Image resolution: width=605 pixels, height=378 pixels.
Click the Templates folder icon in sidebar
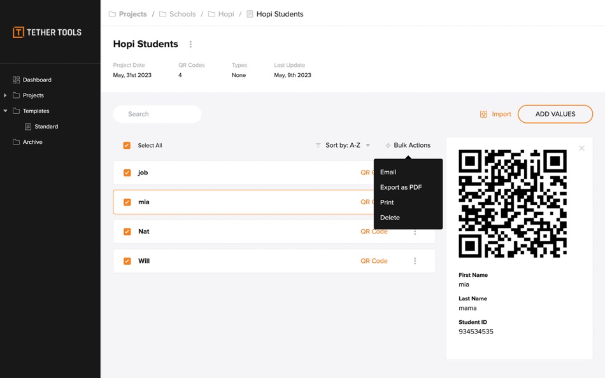(x=16, y=111)
